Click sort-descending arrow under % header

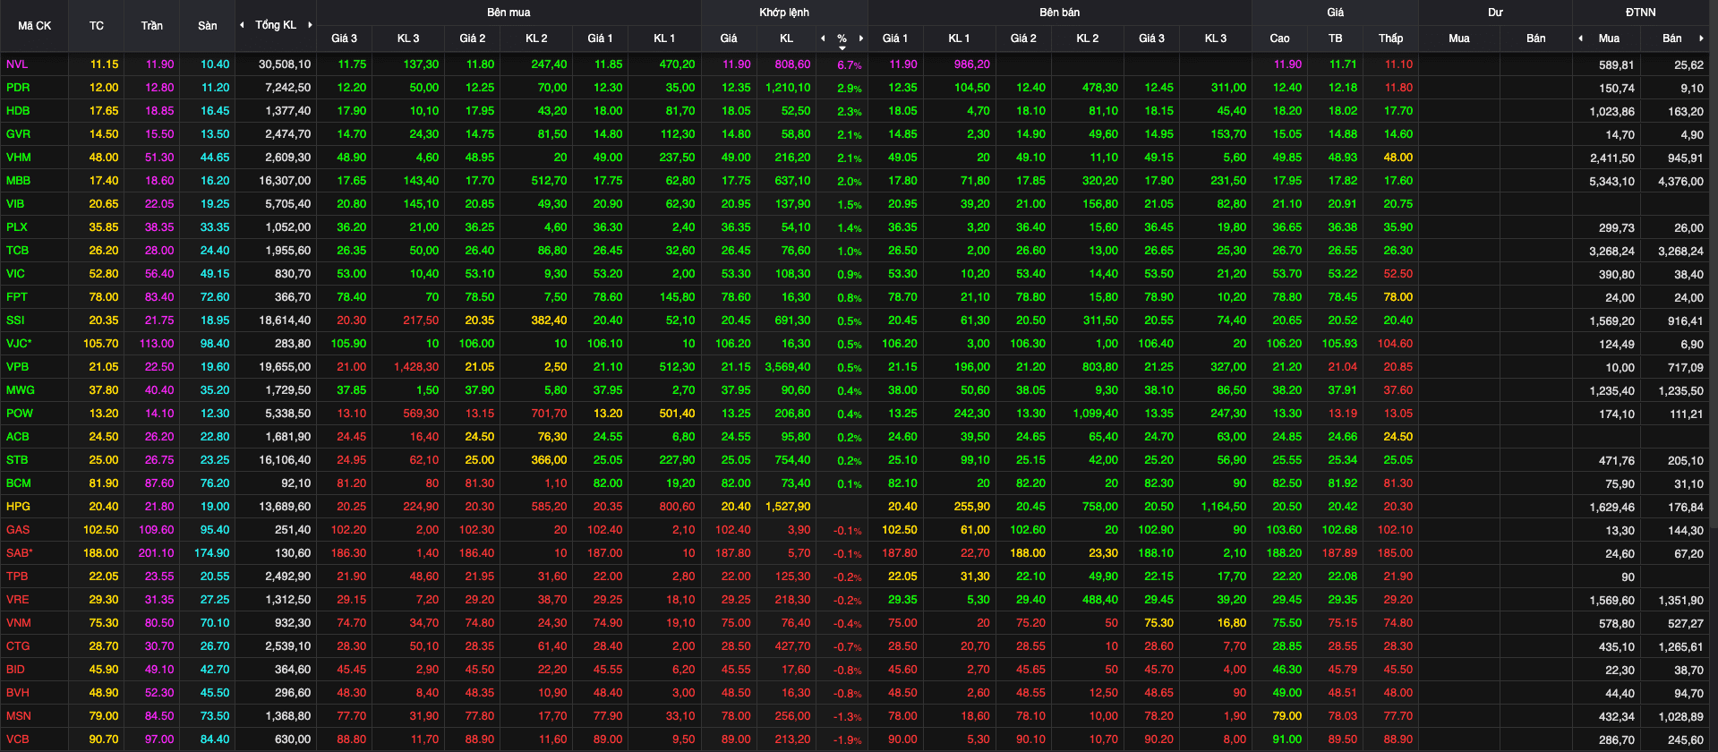842,47
